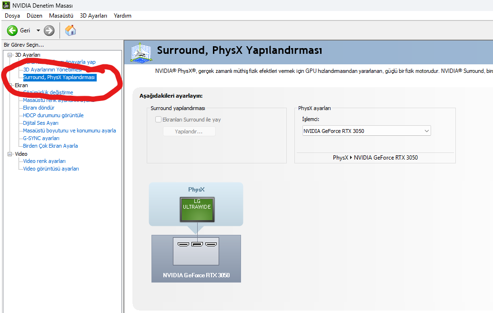Click the PhysX title in the diagram
Screen dimensions: 493x313
(196, 190)
